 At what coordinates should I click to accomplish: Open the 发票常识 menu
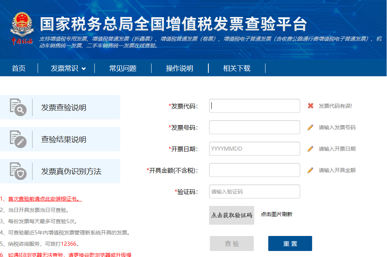tap(64, 68)
